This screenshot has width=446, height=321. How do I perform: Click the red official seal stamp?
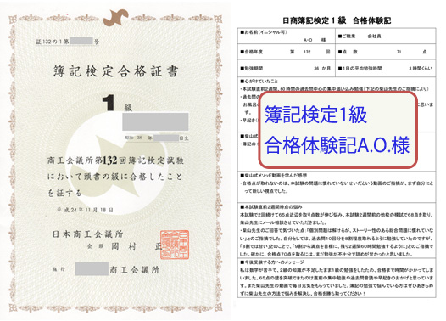(175, 245)
